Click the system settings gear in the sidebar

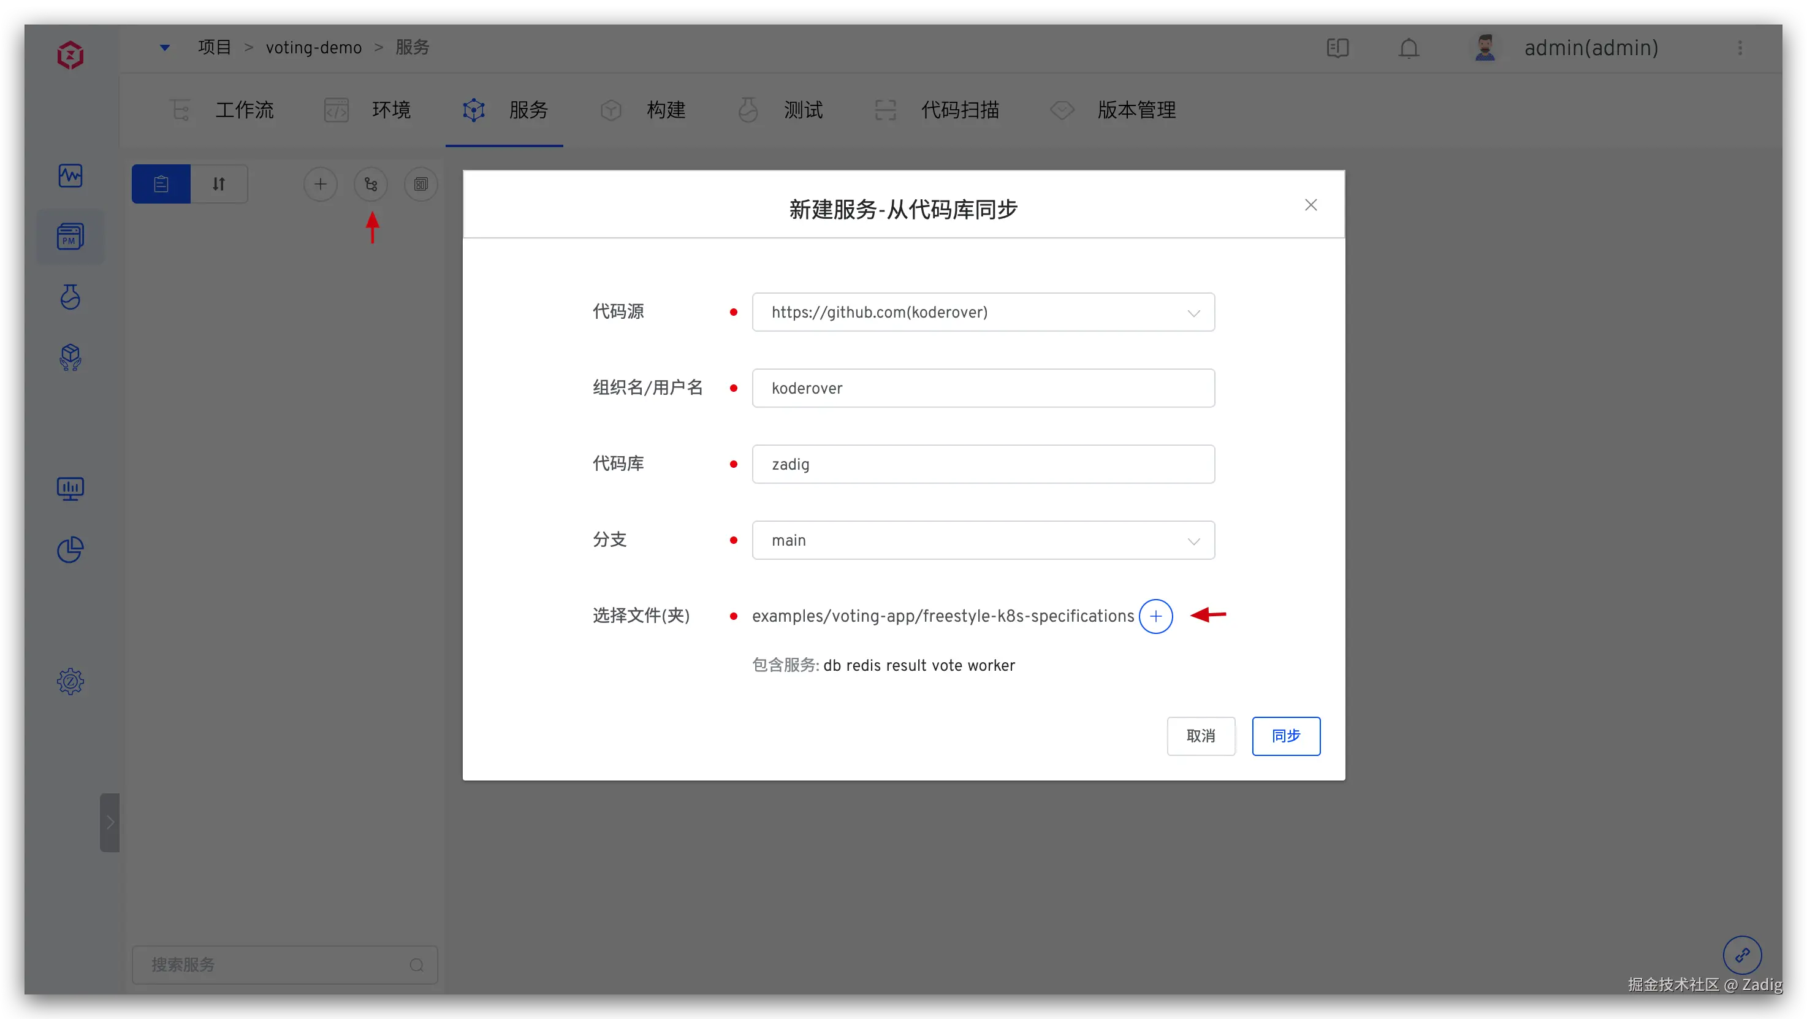coord(70,681)
